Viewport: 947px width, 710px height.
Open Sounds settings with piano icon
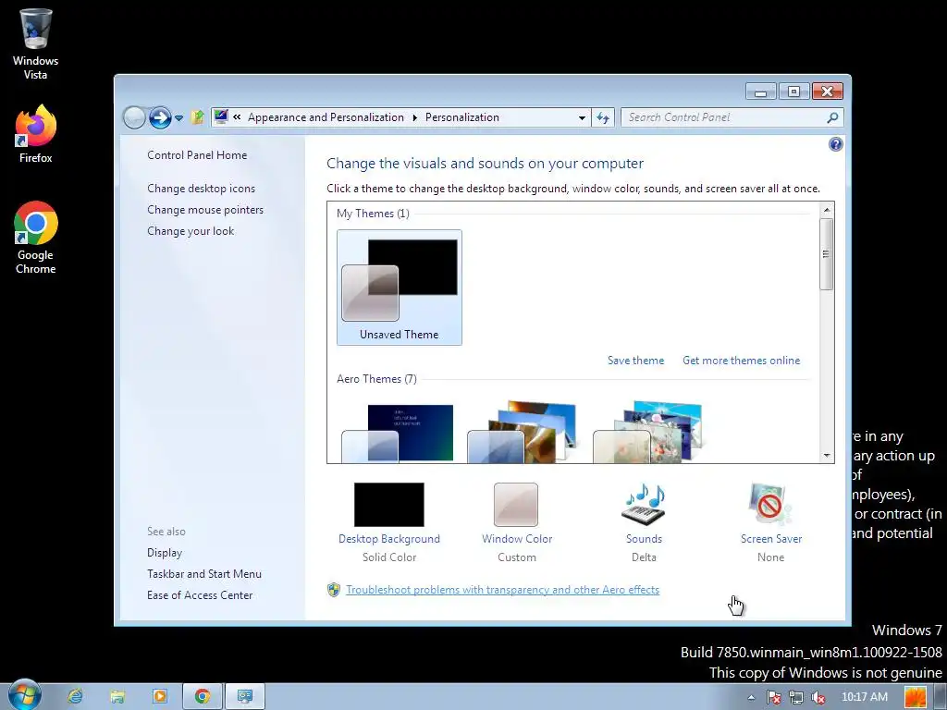click(644, 521)
